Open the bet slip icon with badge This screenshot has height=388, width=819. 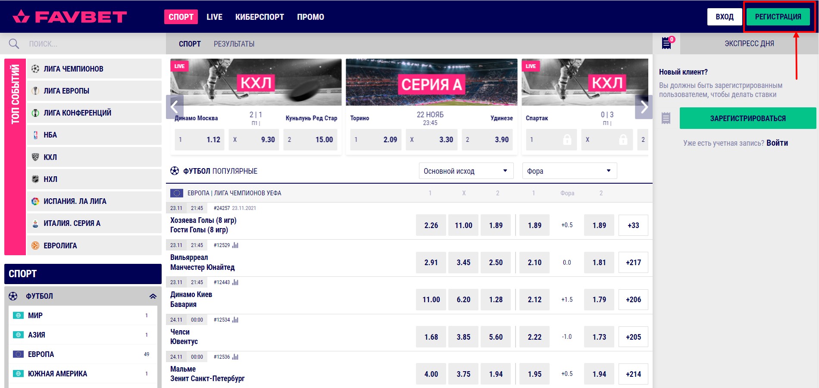[x=667, y=43]
